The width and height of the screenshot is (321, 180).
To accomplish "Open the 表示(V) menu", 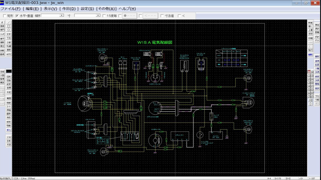I will 50,8.
